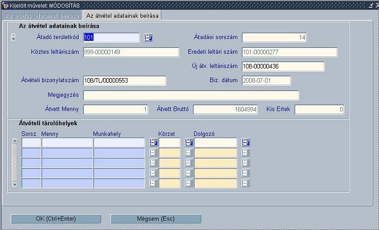Click the storage table scrollbar up arrow

tap(15, 141)
